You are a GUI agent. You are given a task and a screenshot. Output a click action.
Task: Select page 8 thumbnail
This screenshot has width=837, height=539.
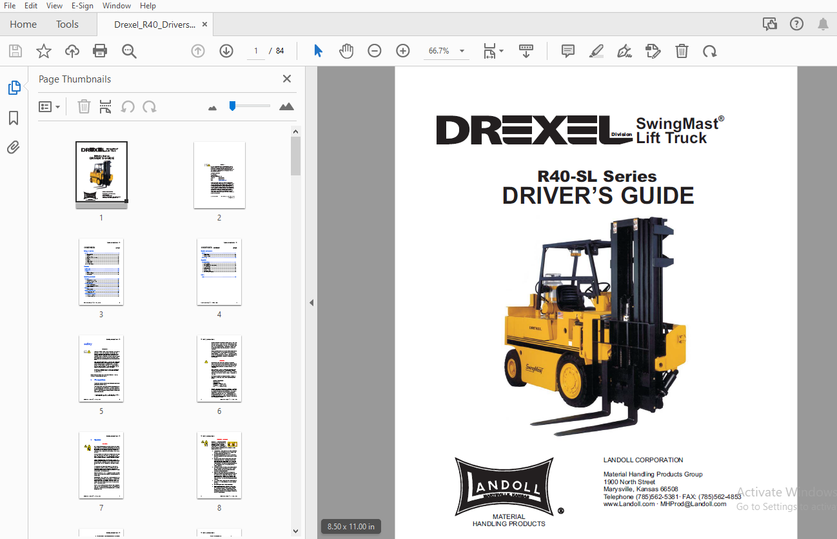point(219,465)
